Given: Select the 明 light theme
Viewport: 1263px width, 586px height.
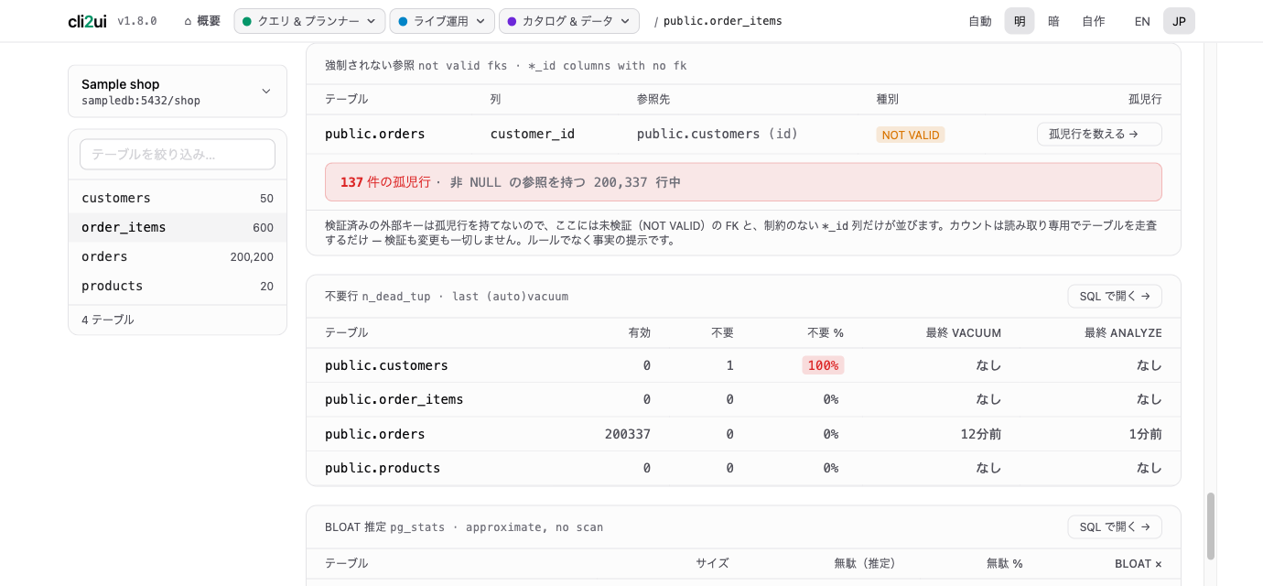Looking at the screenshot, I should click(1020, 21).
